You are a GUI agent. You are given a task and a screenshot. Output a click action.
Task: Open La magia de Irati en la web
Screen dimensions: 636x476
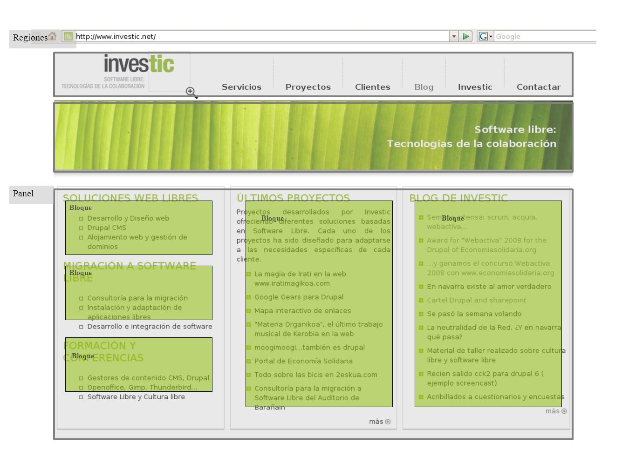(300, 278)
